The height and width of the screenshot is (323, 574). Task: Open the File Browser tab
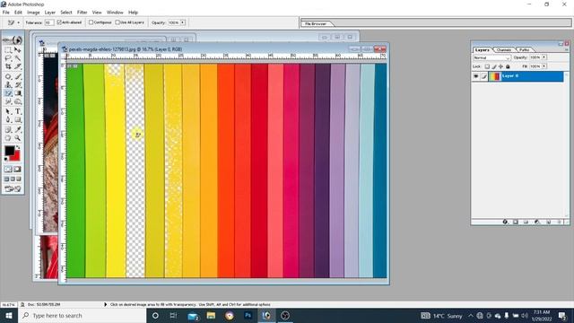tap(316, 23)
